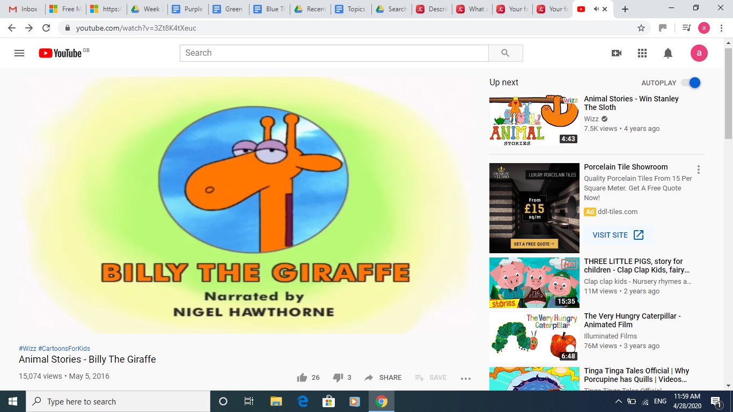Open the Chrome profile avatar in toolbar
This screenshot has height=412, width=733.
[704, 28]
